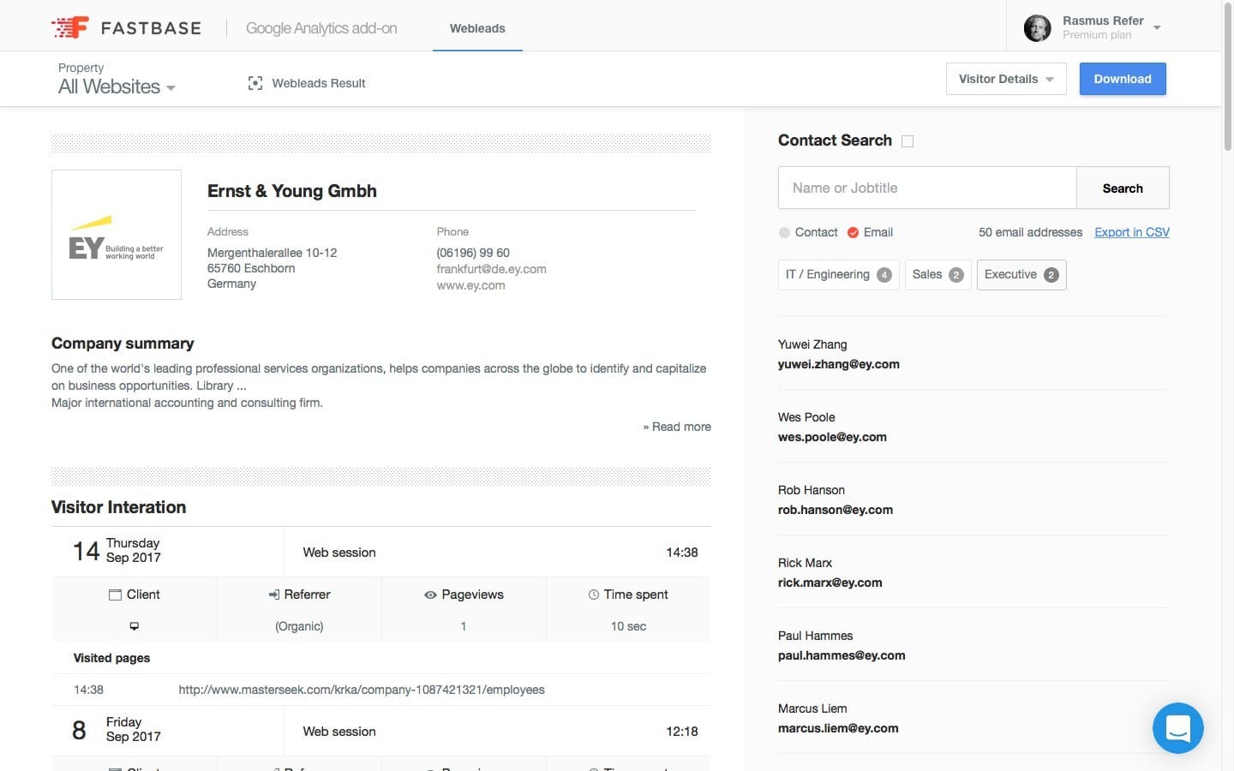Click the Webleads Result label

click(319, 83)
